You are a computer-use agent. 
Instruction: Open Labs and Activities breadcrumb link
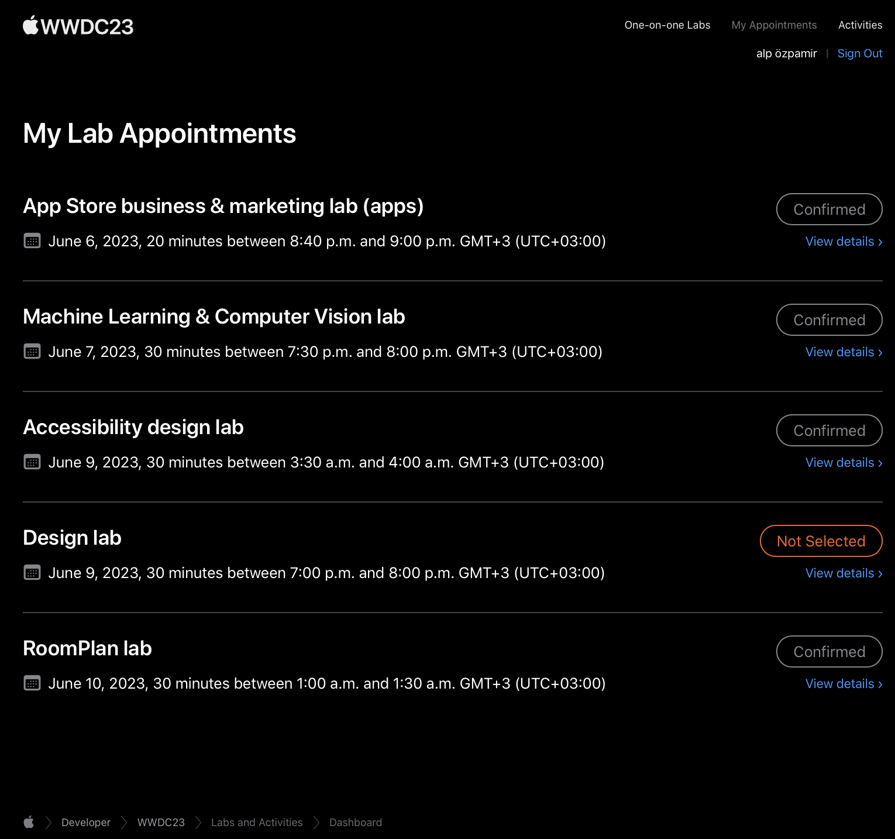(x=257, y=823)
